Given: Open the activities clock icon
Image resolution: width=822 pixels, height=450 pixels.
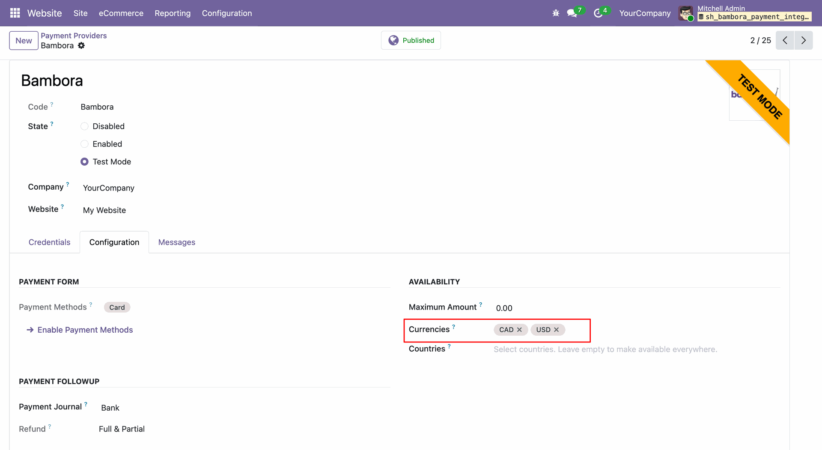Looking at the screenshot, I should tap(598, 13).
